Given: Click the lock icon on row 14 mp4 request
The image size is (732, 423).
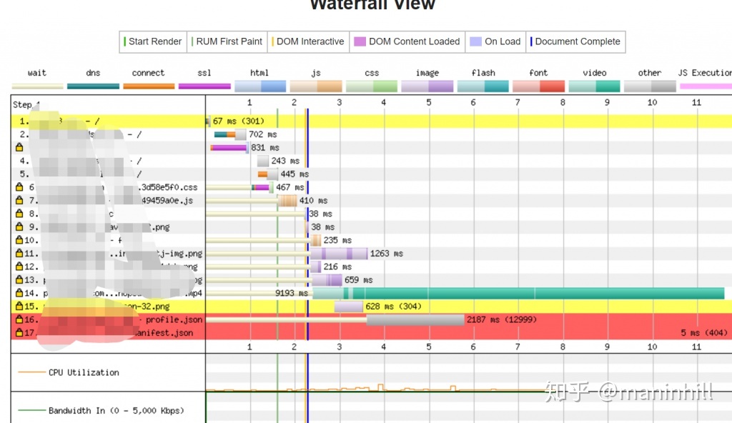Looking at the screenshot, I should click(x=19, y=293).
